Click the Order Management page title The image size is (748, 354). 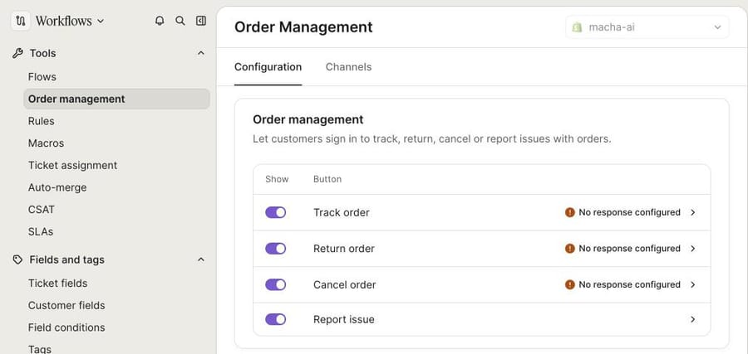(303, 27)
